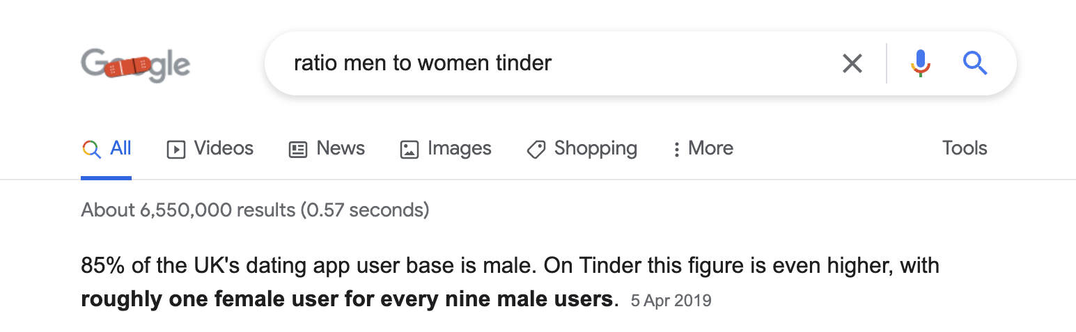Click the 5 Apr 2019 snippet date

(x=671, y=301)
